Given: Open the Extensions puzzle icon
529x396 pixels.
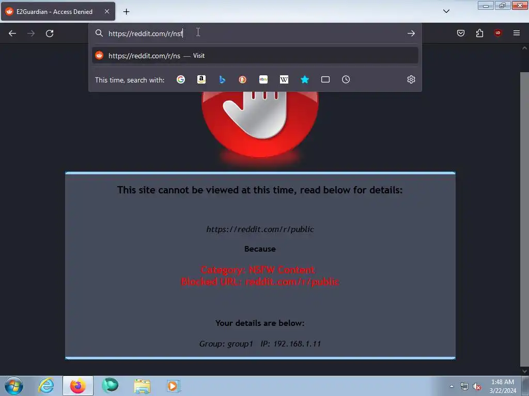Looking at the screenshot, I should [479, 33].
